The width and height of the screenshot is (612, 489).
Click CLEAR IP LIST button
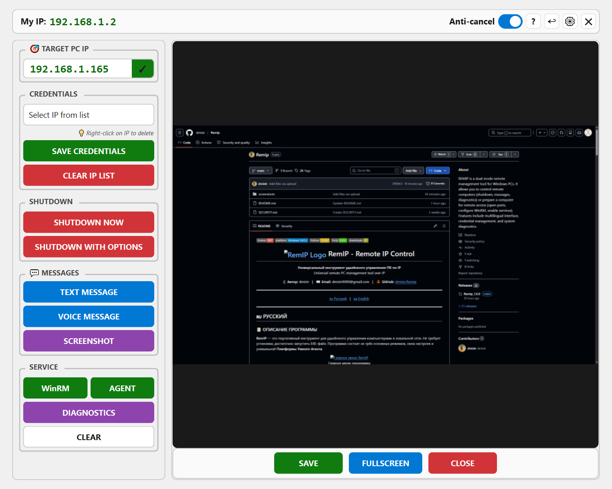[x=89, y=176]
